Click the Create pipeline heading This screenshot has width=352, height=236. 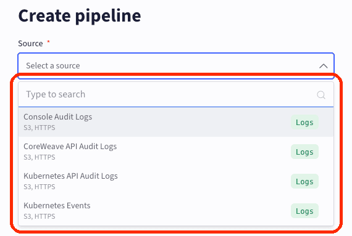click(80, 16)
